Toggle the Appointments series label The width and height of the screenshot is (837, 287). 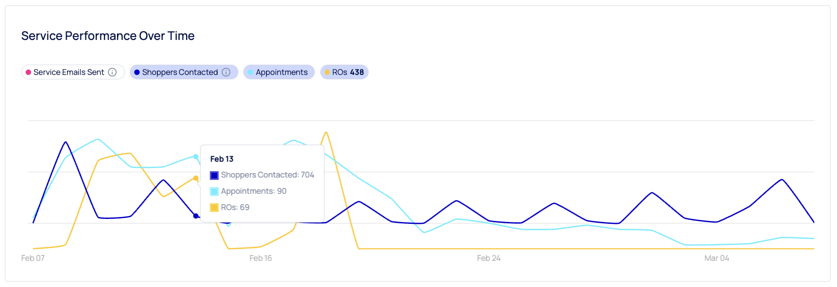coord(281,72)
